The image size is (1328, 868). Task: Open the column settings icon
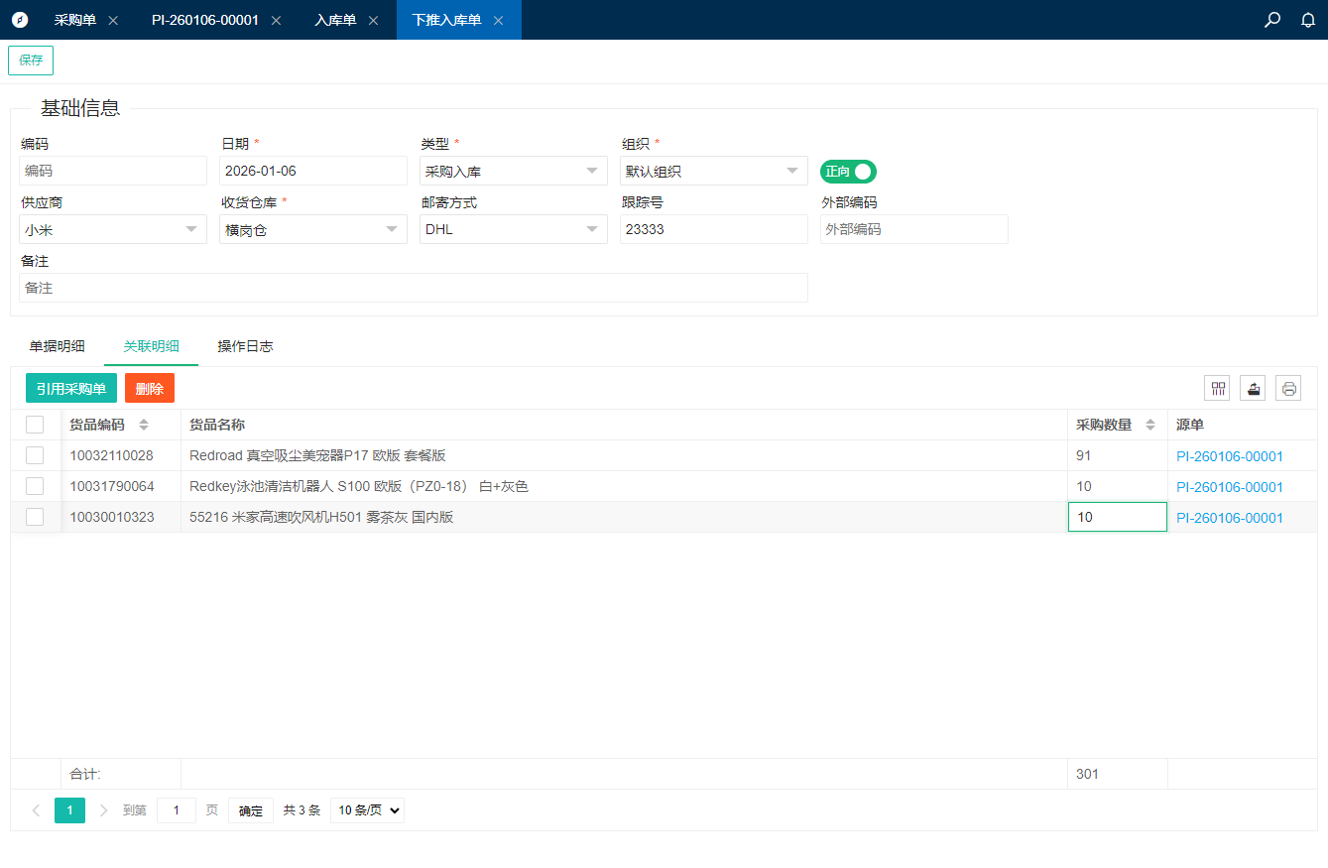1217,389
